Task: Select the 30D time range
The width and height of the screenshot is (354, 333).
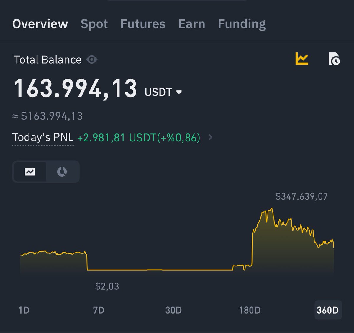Action: (x=173, y=310)
